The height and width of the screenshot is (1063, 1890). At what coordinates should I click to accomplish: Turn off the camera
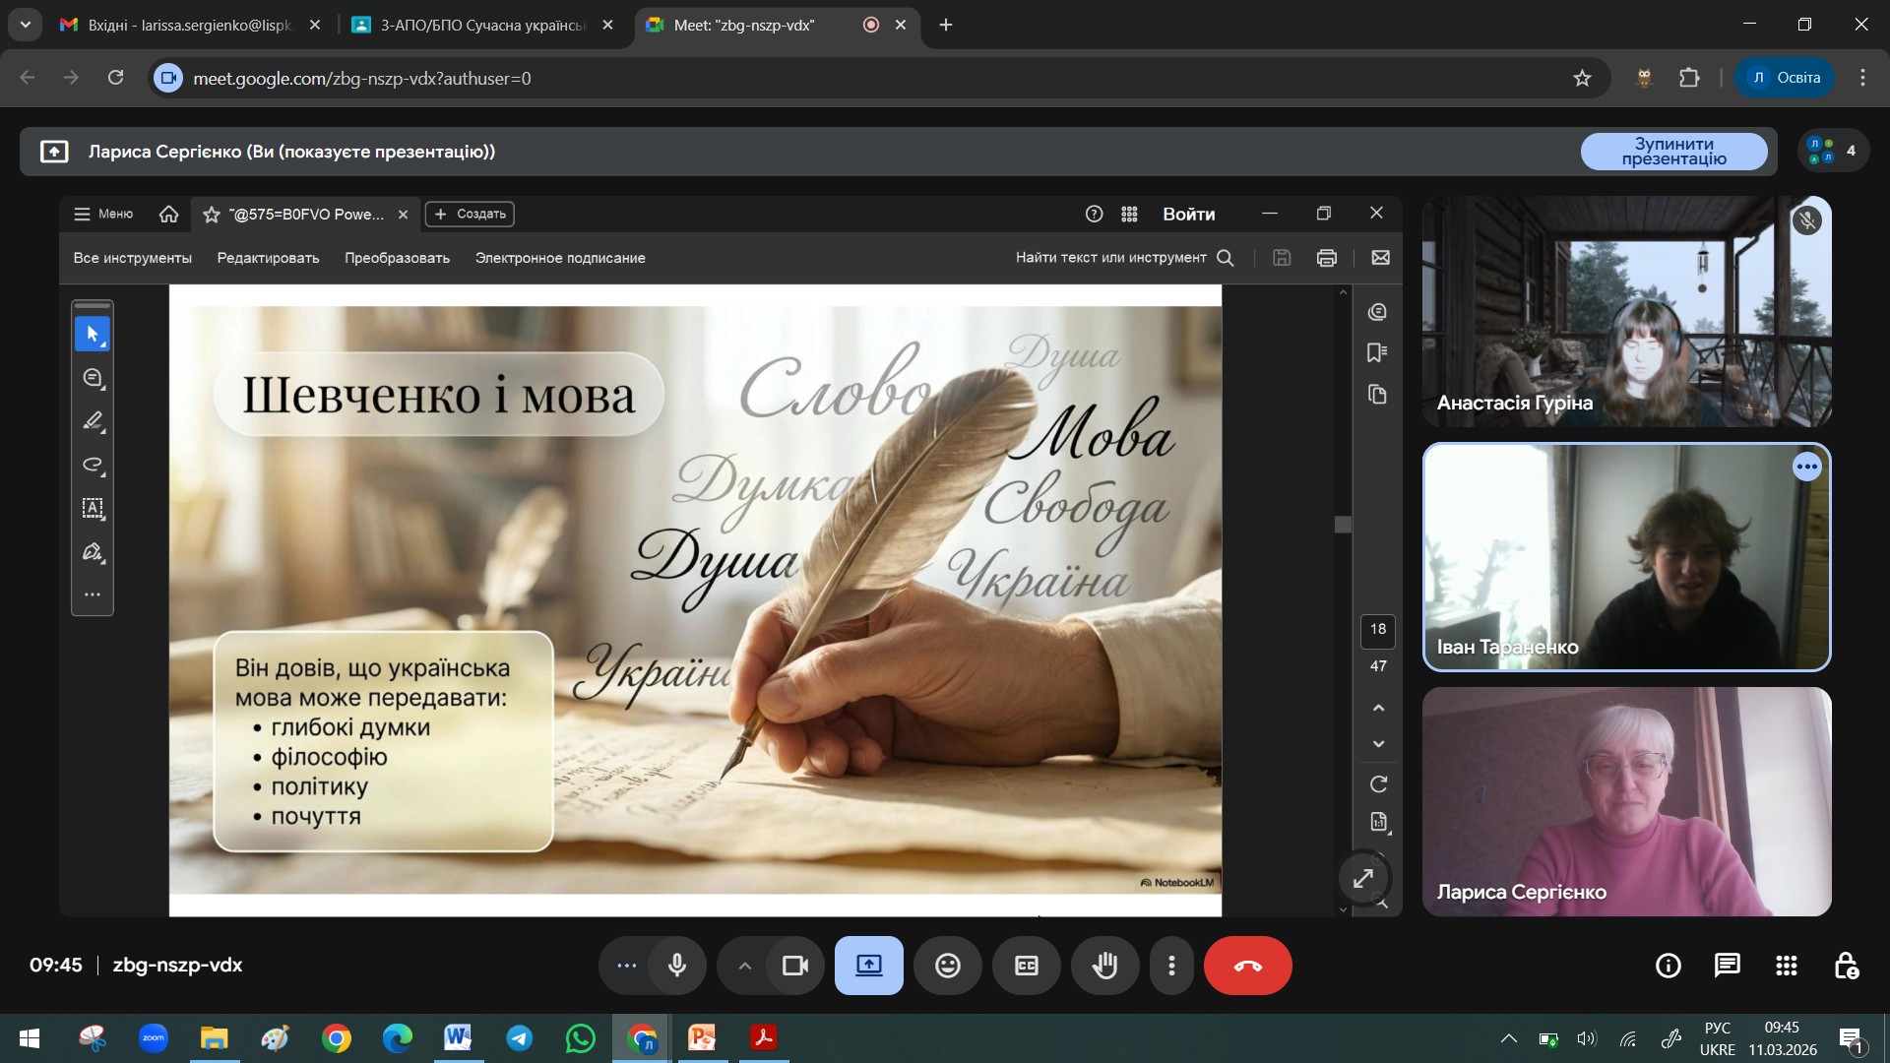tap(794, 966)
